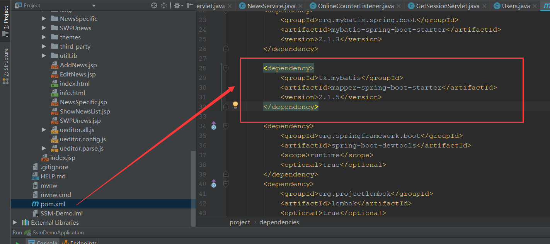Select the NewsSpecific folder icon
The height and width of the screenshot is (244, 550).
pyautogui.click(x=54, y=19)
